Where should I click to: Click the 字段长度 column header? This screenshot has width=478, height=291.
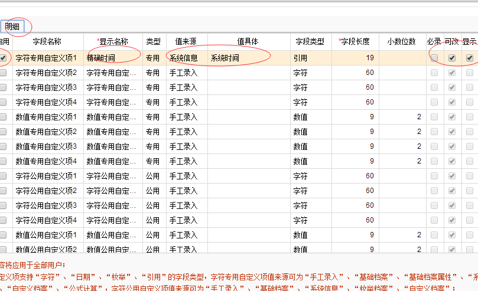[x=355, y=41]
